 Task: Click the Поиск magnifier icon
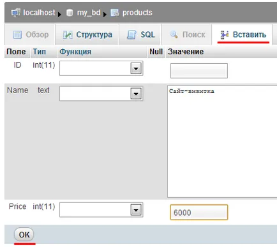coord(174,34)
